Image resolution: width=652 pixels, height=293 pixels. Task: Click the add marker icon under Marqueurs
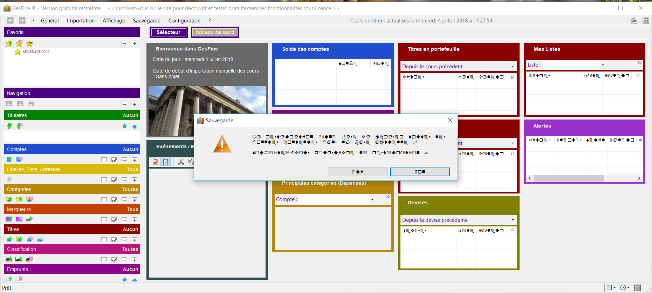point(9,219)
